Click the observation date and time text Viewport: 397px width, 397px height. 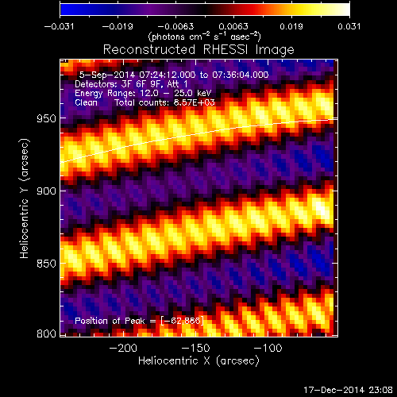click(x=174, y=75)
